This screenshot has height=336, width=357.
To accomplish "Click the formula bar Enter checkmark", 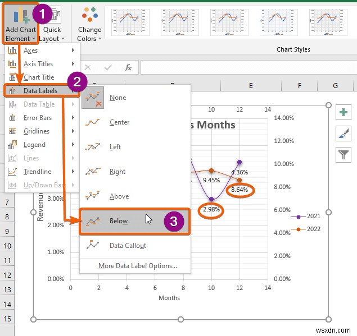I will pyautogui.click(x=108, y=67).
